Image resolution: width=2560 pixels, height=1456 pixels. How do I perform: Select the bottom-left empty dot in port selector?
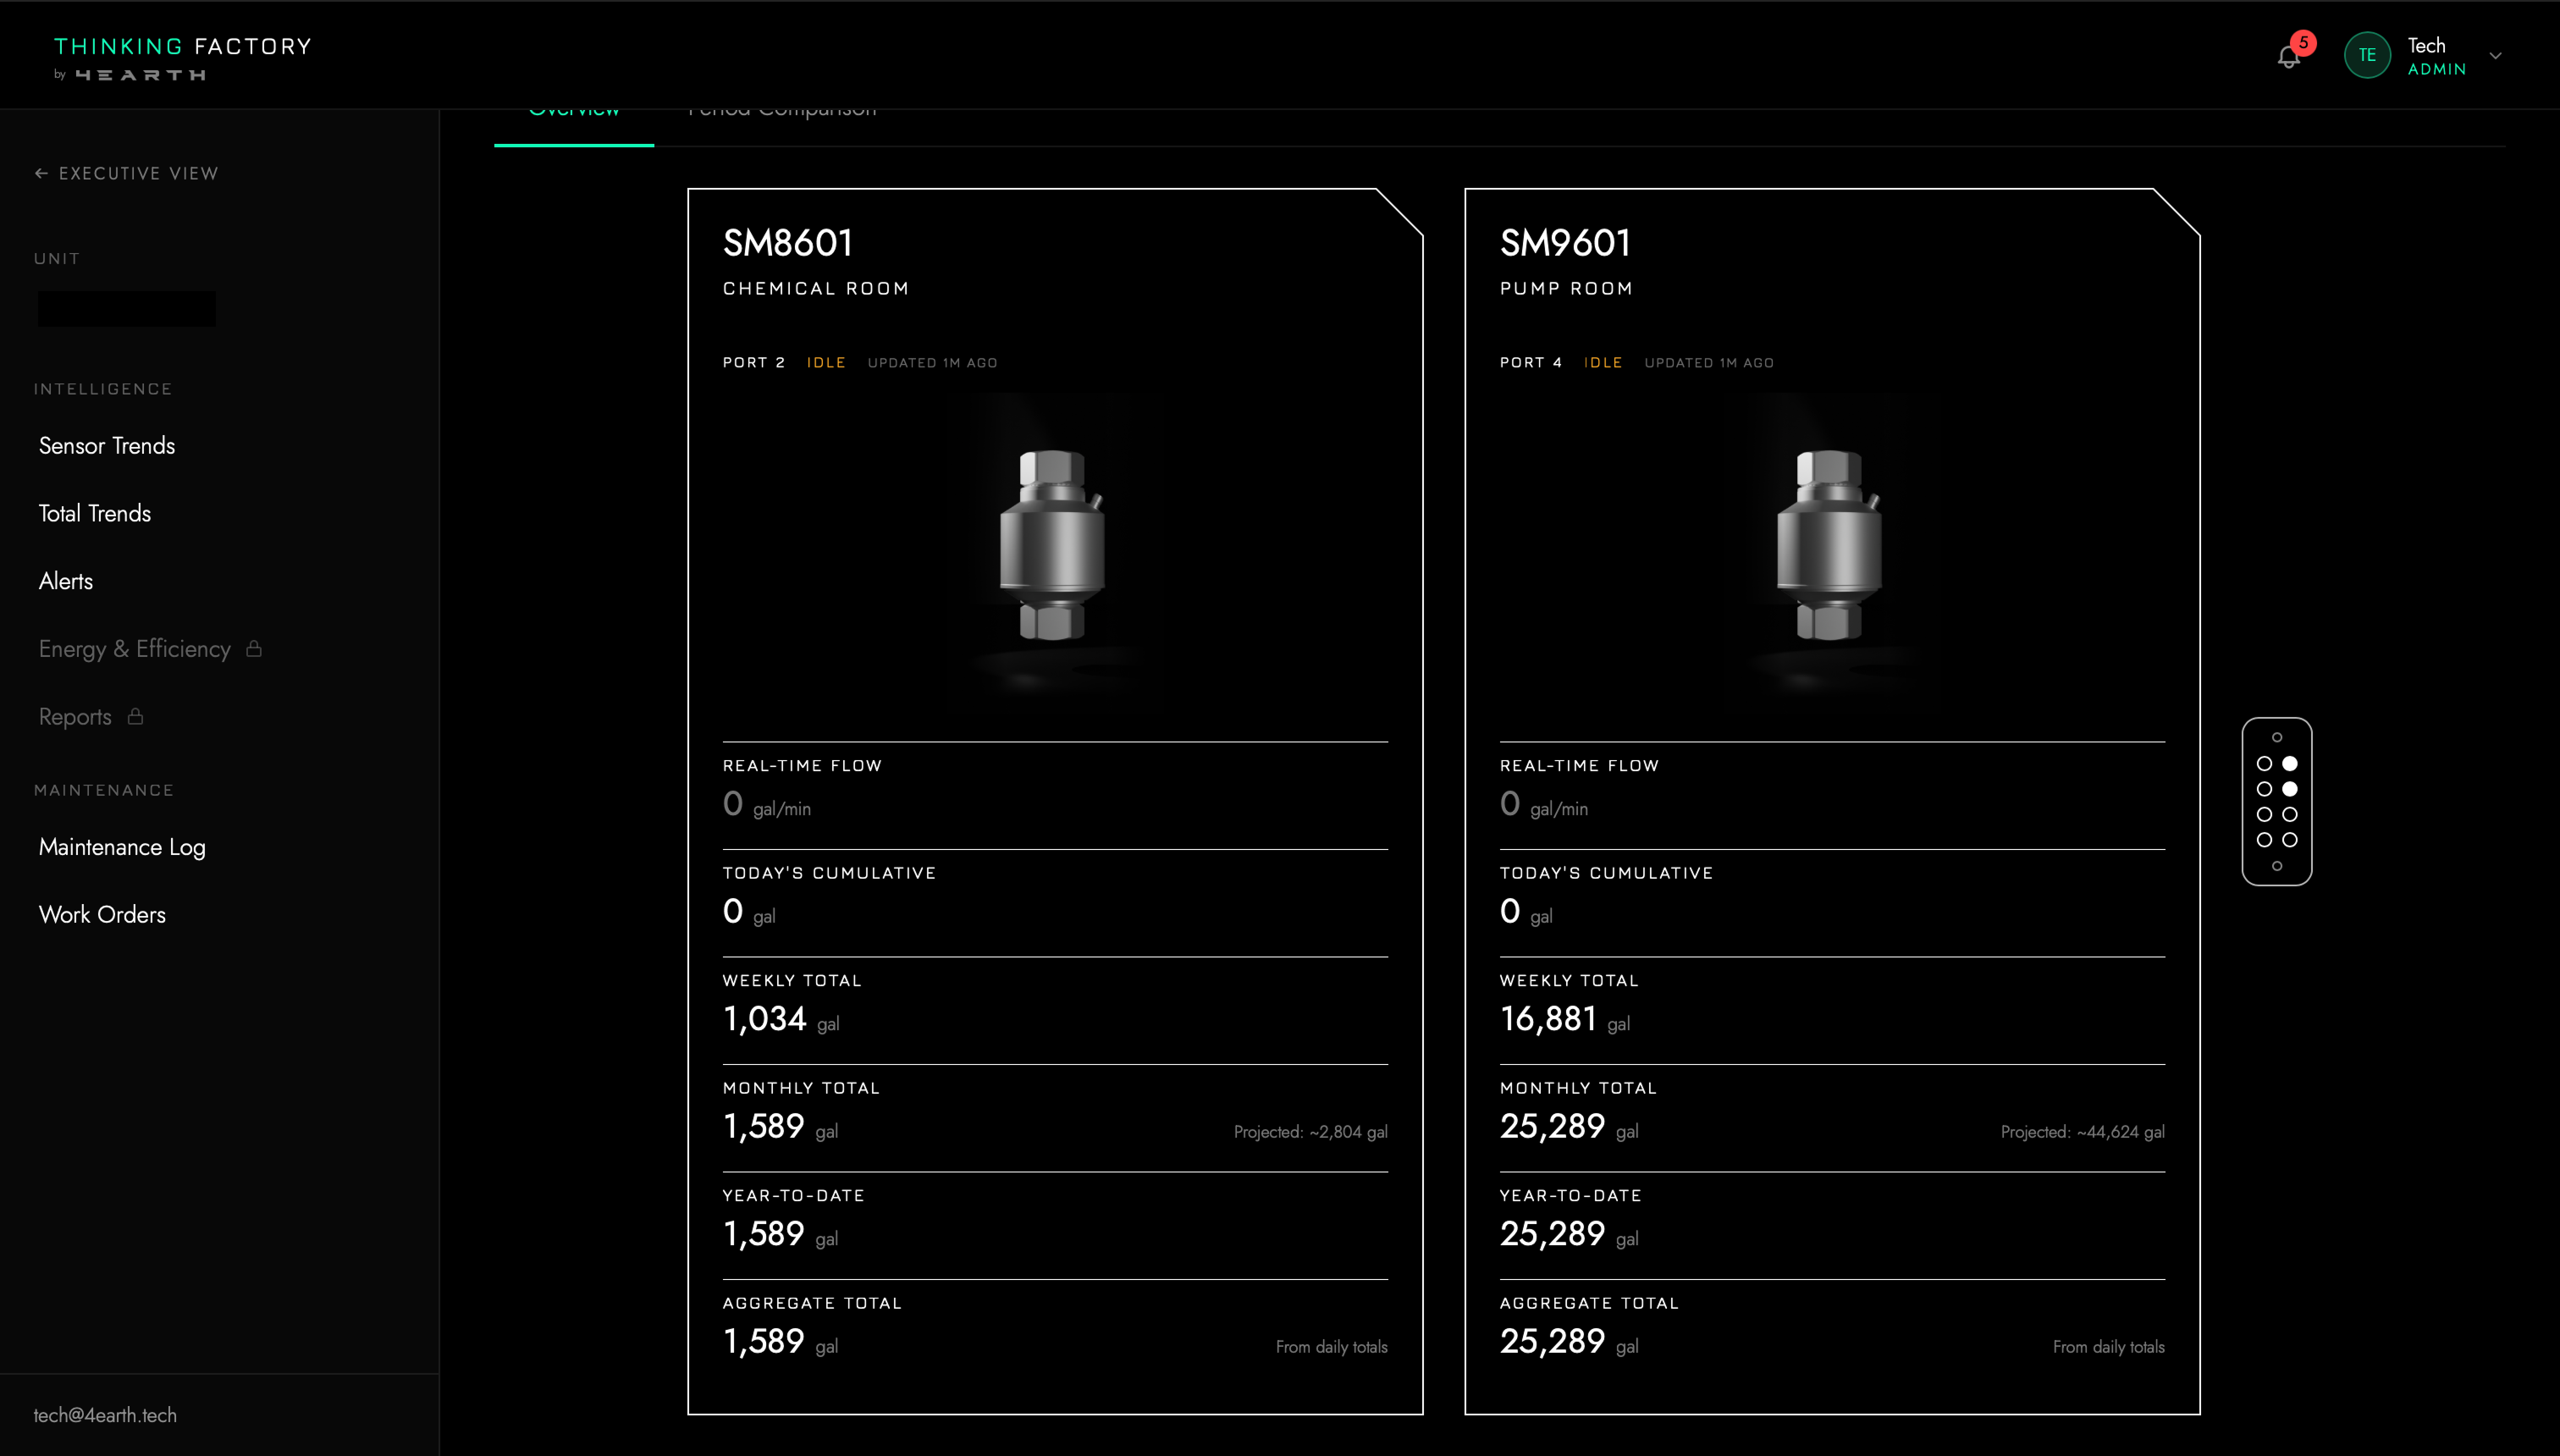(2264, 840)
